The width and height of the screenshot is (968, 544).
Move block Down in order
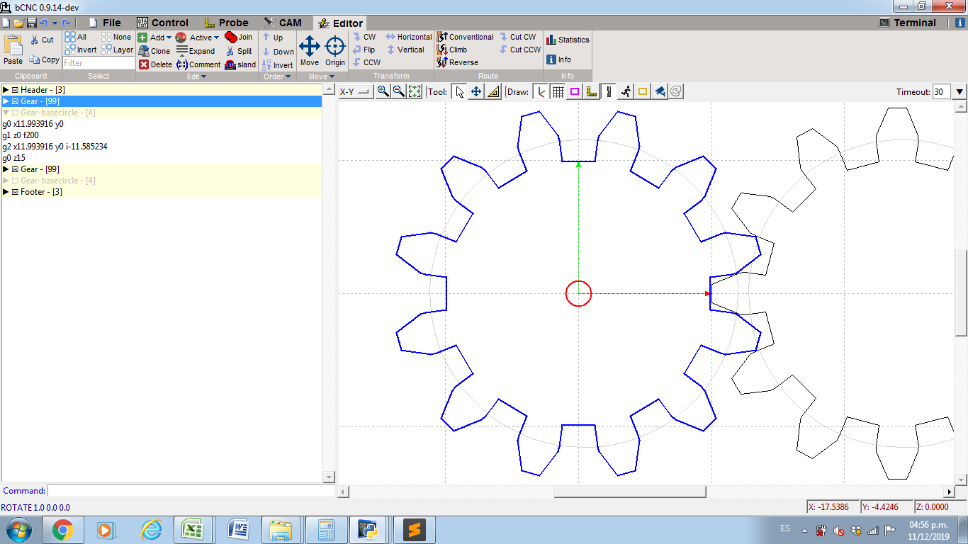(278, 52)
